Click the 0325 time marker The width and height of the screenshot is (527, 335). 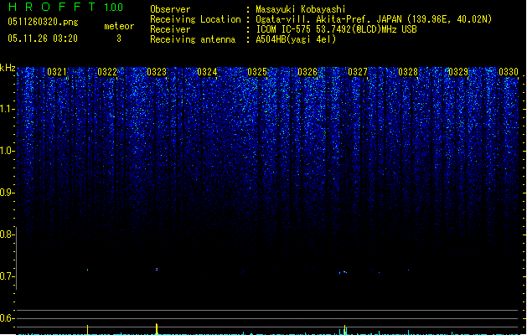257,72
